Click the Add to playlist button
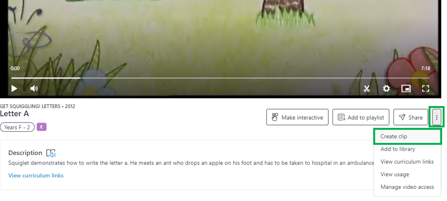Viewport: 447px width, 201px height. click(x=361, y=117)
